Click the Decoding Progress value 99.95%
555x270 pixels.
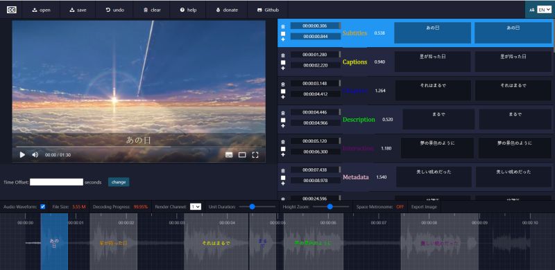click(x=141, y=207)
